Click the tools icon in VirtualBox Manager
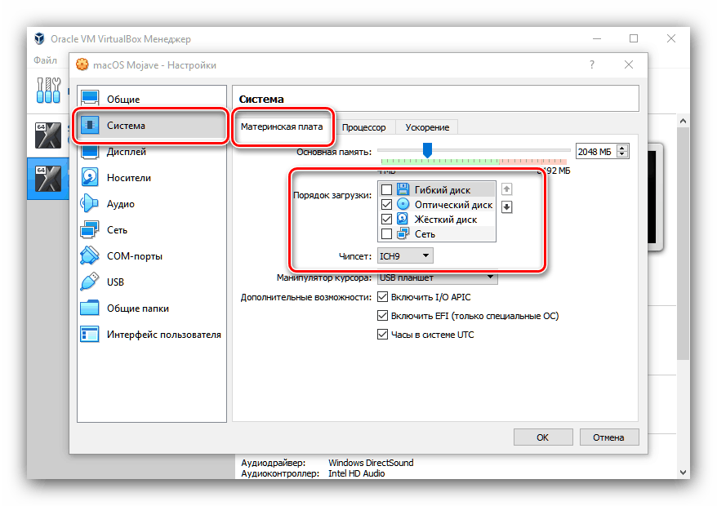 pos(48,90)
